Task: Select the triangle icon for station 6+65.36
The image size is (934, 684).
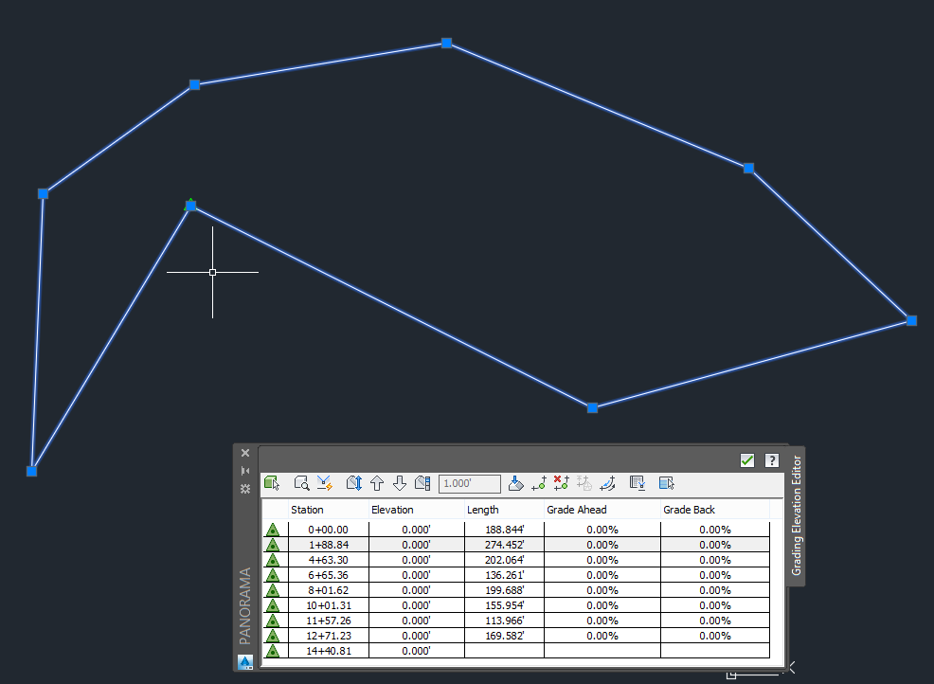Action: coord(273,575)
